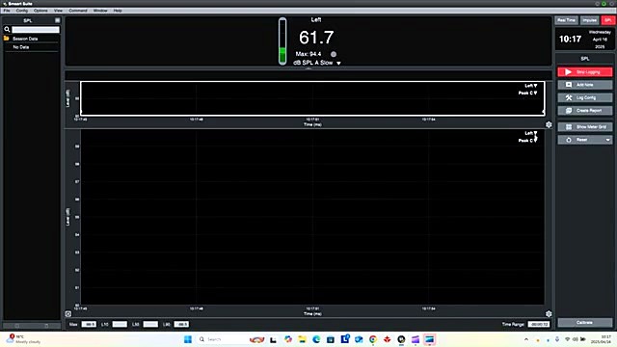The image size is (617, 347).
Task: Open the Help menu
Action: [118, 11]
